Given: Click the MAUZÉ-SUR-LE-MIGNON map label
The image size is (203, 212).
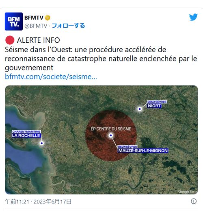Looking at the screenshot, I should (x=143, y=151).
